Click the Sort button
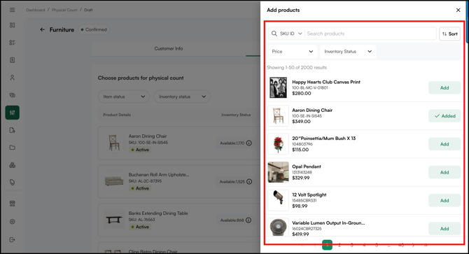The height and width of the screenshot is (254, 469). (x=449, y=34)
